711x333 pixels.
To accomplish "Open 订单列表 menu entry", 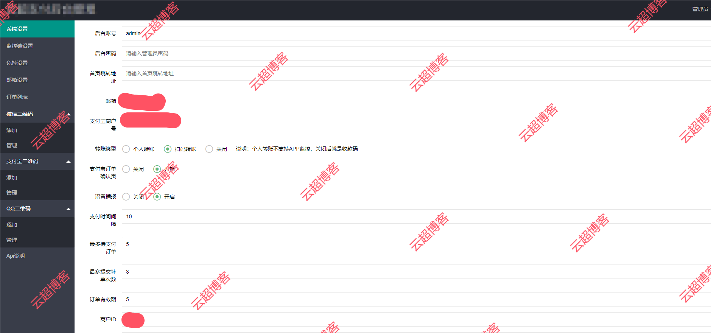I will tap(37, 97).
